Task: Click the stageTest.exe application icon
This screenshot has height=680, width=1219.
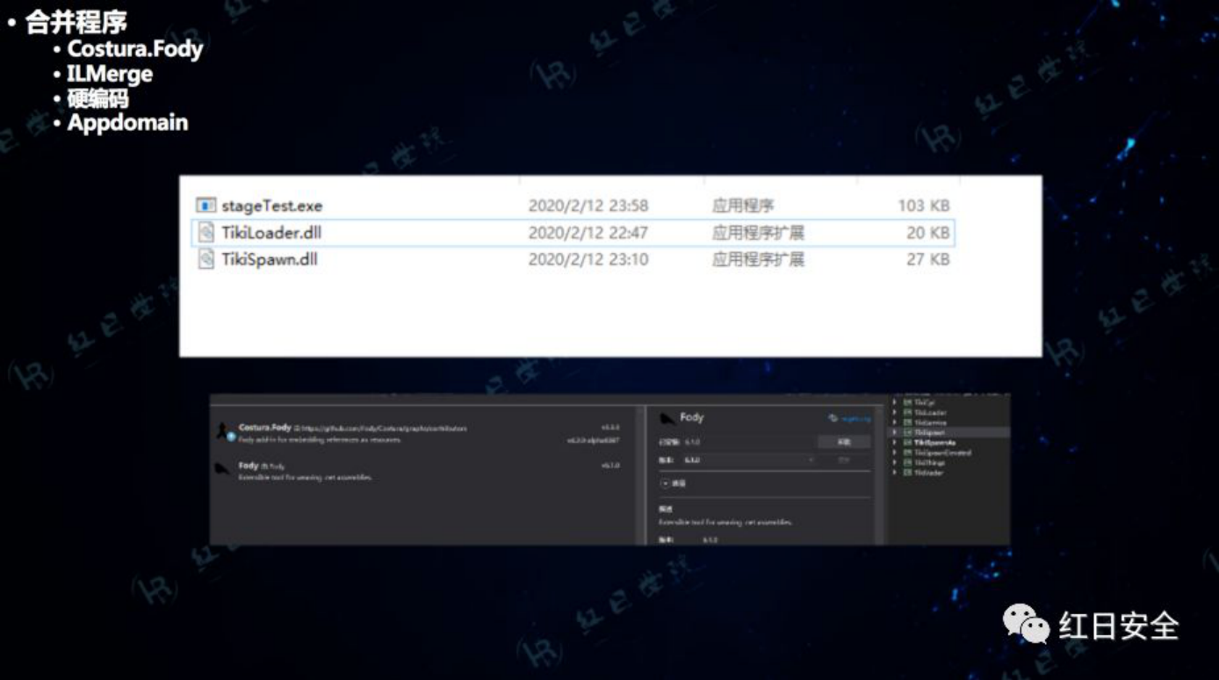Action: [206, 206]
